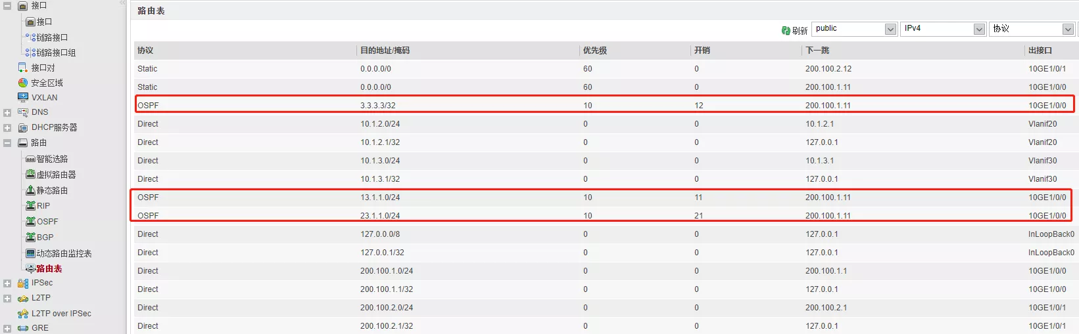The width and height of the screenshot is (1079, 334).
Task: Open L2TP over IPSec menu item
Action: (61, 314)
